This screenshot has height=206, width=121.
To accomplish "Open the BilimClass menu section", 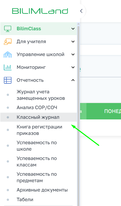I will coord(38,29).
